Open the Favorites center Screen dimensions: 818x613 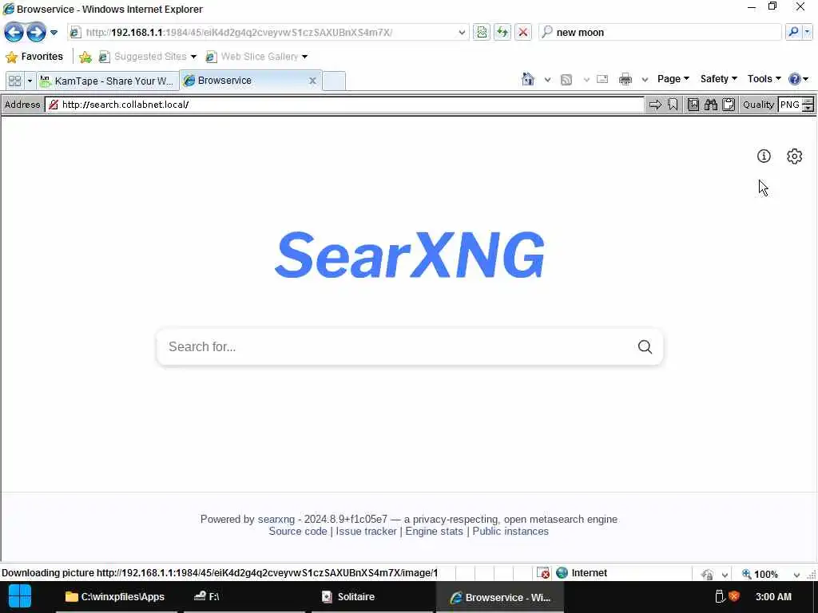tap(34, 57)
